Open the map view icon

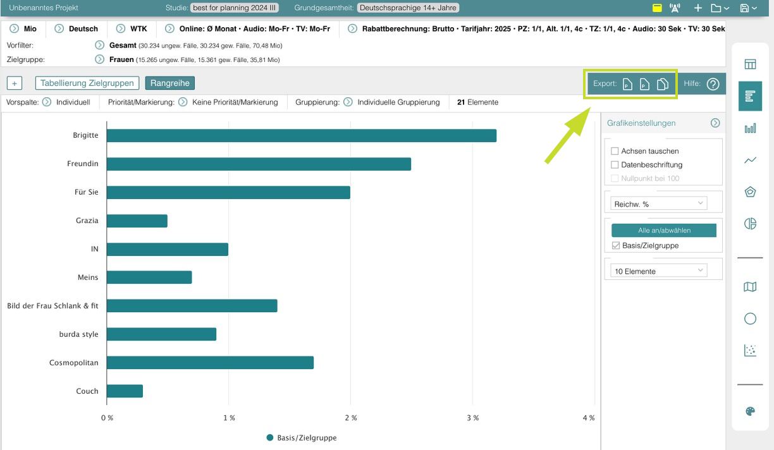pyautogui.click(x=750, y=287)
